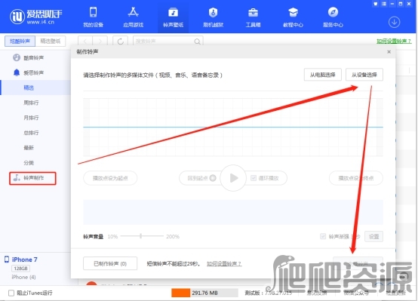Switch to the 精选壁纸 tab
The width and height of the screenshot is (418, 301).
coord(51,41)
